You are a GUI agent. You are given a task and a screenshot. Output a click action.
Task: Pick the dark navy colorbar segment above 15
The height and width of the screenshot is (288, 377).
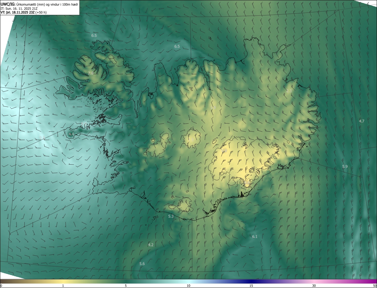click(x=251, y=281)
